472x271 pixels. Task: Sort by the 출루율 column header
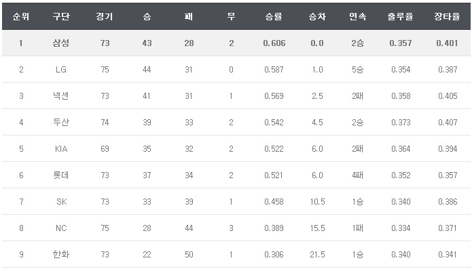[x=400, y=16]
